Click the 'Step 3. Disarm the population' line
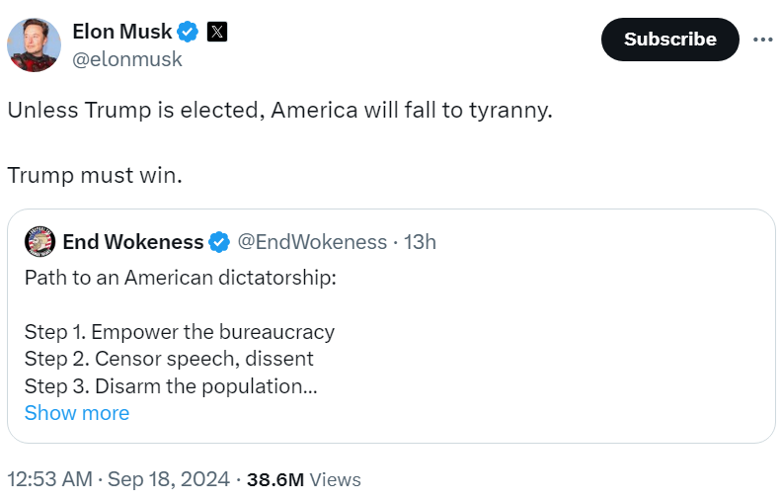 pyautogui.click(x=170, y=386)
